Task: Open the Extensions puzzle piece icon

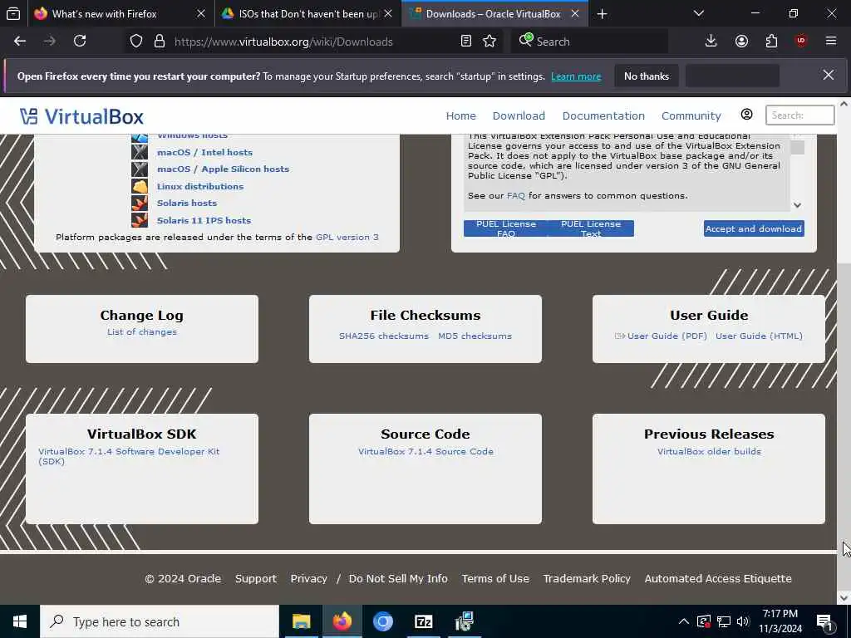Action: (771, 42)
